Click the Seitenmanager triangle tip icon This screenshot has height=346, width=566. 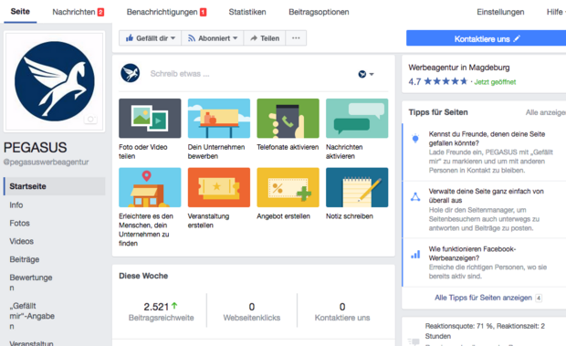coord(415,196)
